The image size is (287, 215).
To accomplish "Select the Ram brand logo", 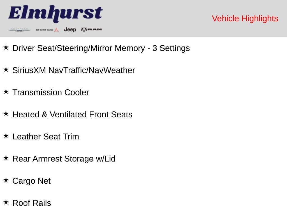I will 91,29.
